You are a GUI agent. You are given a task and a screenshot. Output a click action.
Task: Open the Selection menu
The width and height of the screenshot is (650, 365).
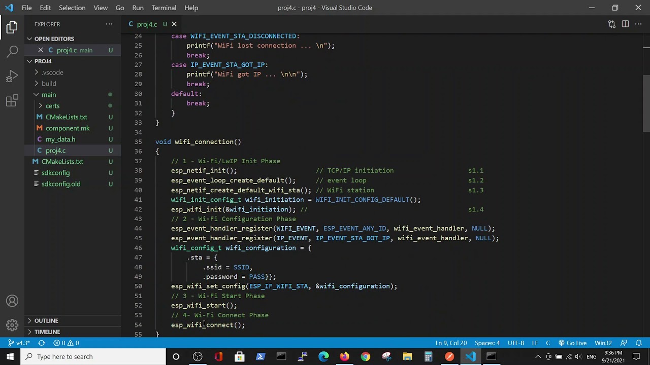pos(72,8)
